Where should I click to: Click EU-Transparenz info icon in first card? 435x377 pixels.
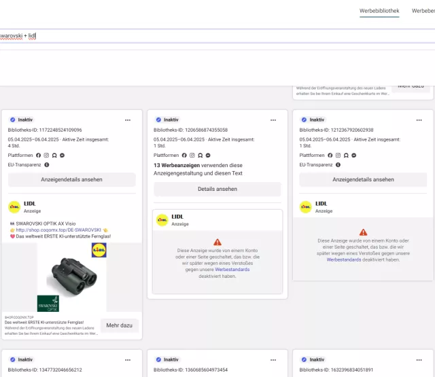click(47, 165)
